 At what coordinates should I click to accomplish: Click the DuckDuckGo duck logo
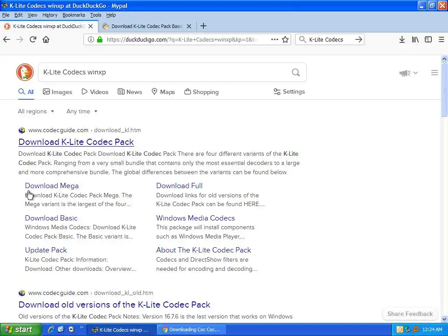[25, 72]
